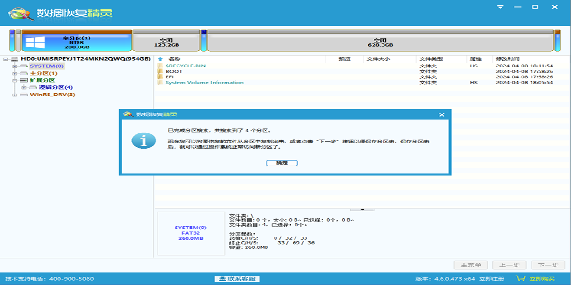Click the blue info icon in dialog
The width and height of the screenshot is (571, 285).
[x=143, y=140]
